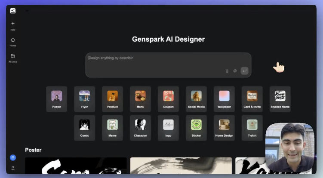Image resolution: width=323 pixels, height=178 pixels.
Task: Open the beige ink-wash poster thumbnail
Action: 181,166
